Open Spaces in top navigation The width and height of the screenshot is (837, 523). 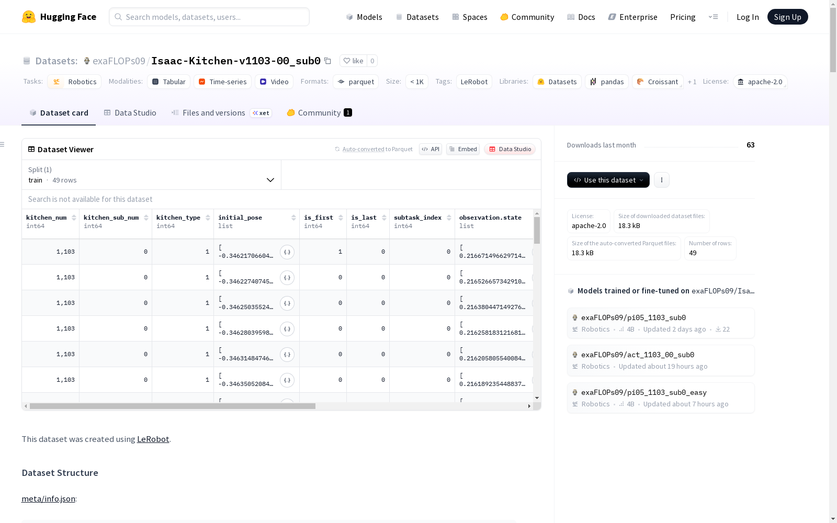pos(469,17)
